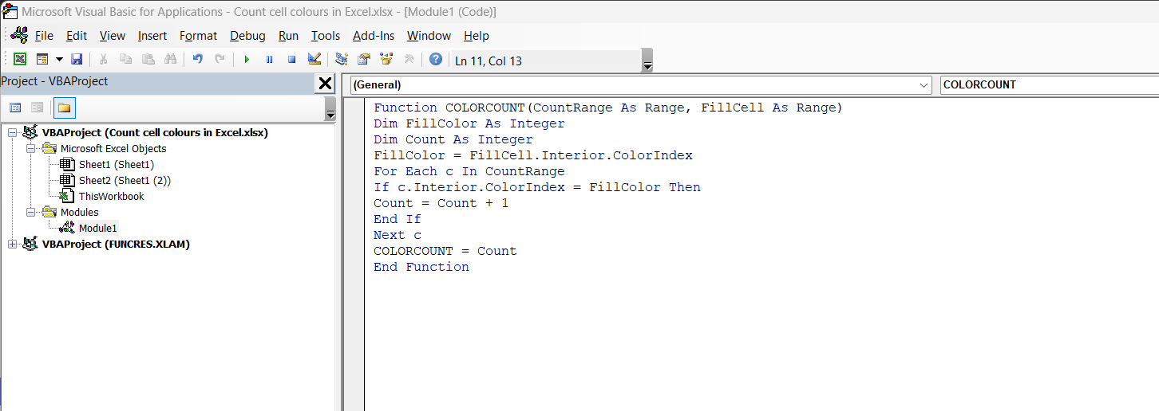
Task: Open the Format menu
Action: point(199,36)
